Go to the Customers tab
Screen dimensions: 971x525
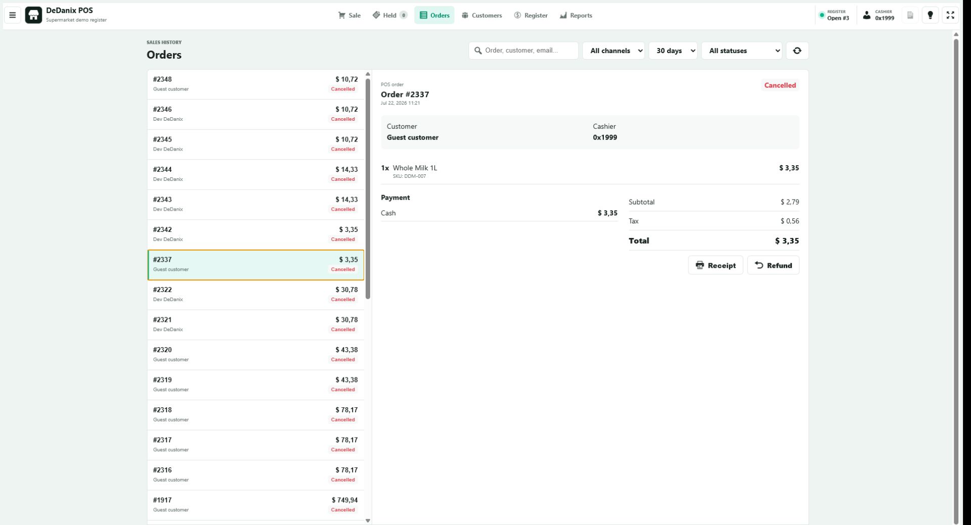pyautogui.click(x=481, y=15)
